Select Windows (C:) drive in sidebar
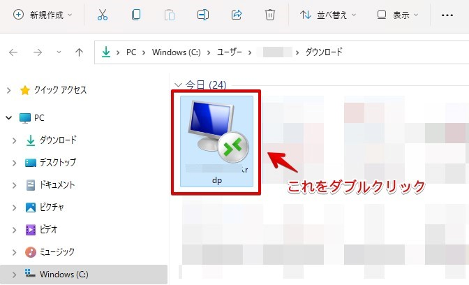The width and height of the screenshot is (469, 285). [x=57, y=275]
